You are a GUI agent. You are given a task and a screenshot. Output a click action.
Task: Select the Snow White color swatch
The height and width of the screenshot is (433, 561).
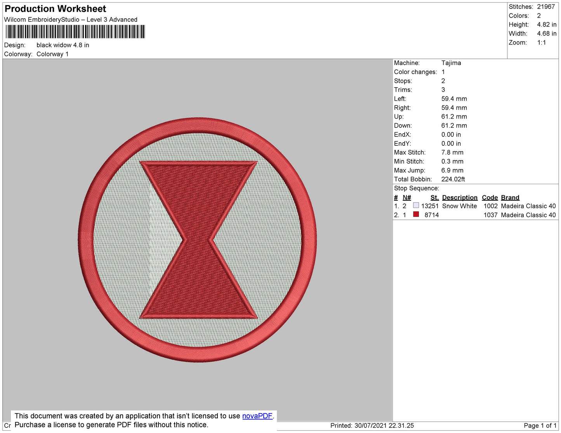[x=416, y=205]
